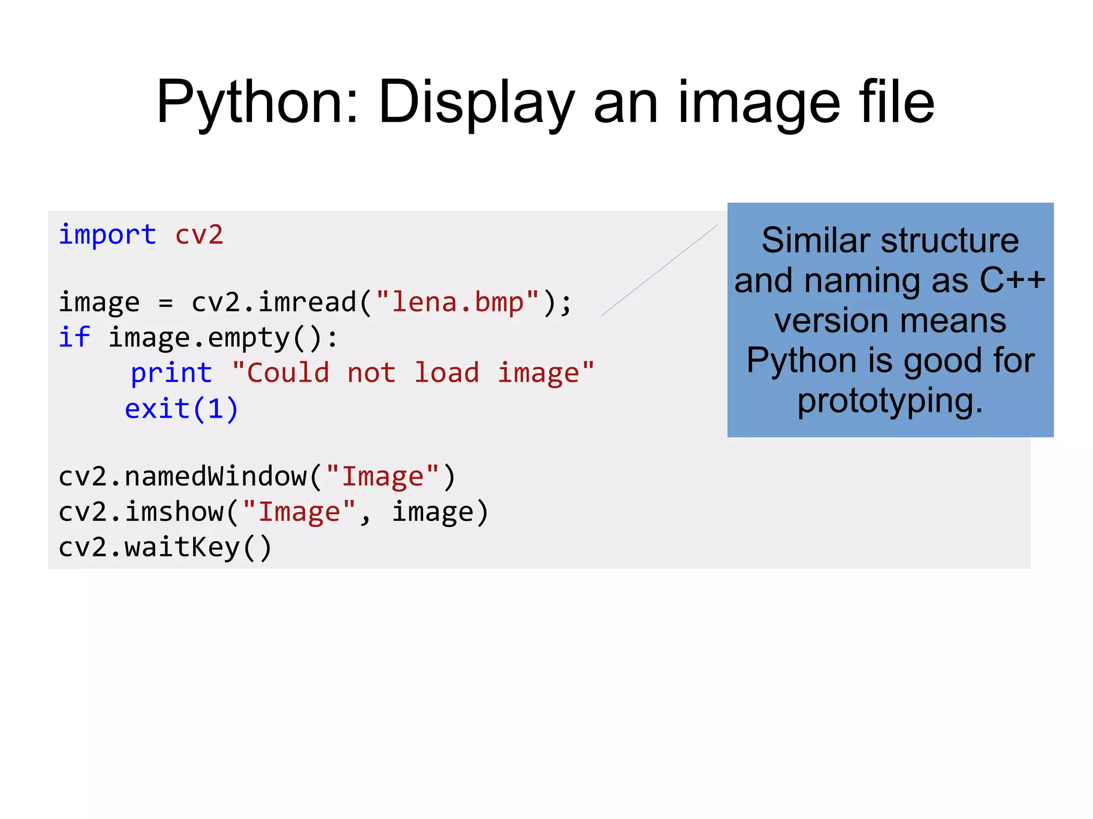Image resolution: width=1093 pixels, height=819 pixels.
Task: Click the 'cv2.namedWindow("Image")' line
Action: tap(257, 476)
